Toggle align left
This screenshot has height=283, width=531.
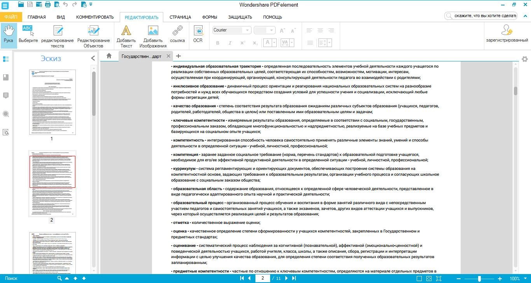pos(310,30)
